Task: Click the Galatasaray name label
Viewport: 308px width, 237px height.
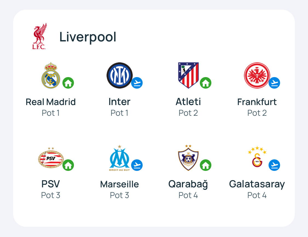Action: pyautogui.click(x=257, y=184)
